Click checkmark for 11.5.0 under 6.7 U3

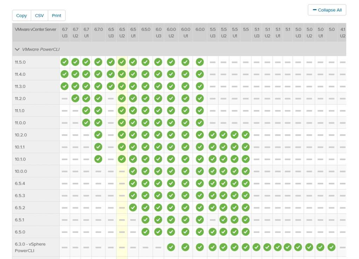(65, 62)
